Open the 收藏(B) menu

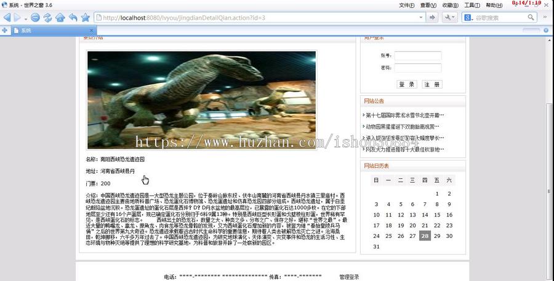pos(450,6)
